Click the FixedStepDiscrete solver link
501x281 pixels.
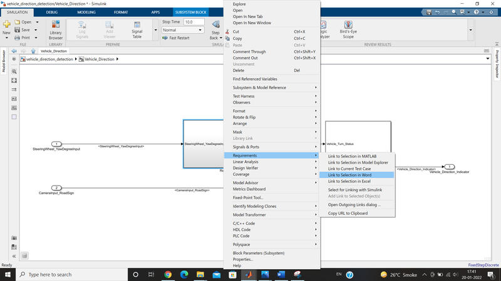[x=483, y=265]
